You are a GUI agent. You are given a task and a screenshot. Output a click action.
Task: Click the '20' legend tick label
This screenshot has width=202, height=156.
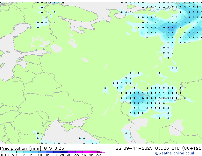tap(54, 155)
